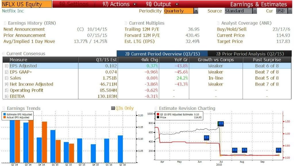Image resolution: width=294 pixels, height=166 pixels.
Task: Open the 97) Actions menu
Action: (116, 4)
